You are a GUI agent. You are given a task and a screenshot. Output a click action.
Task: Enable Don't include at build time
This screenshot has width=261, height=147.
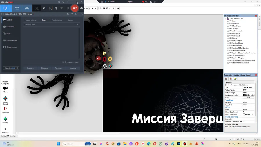[x=226, y=85]
